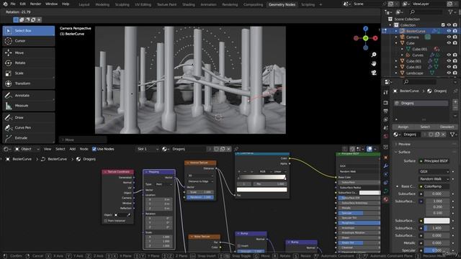This screenshot has height=259, width=461.
Task: Toggle Use Nodes checkbox
Action: tap(94, 149)
